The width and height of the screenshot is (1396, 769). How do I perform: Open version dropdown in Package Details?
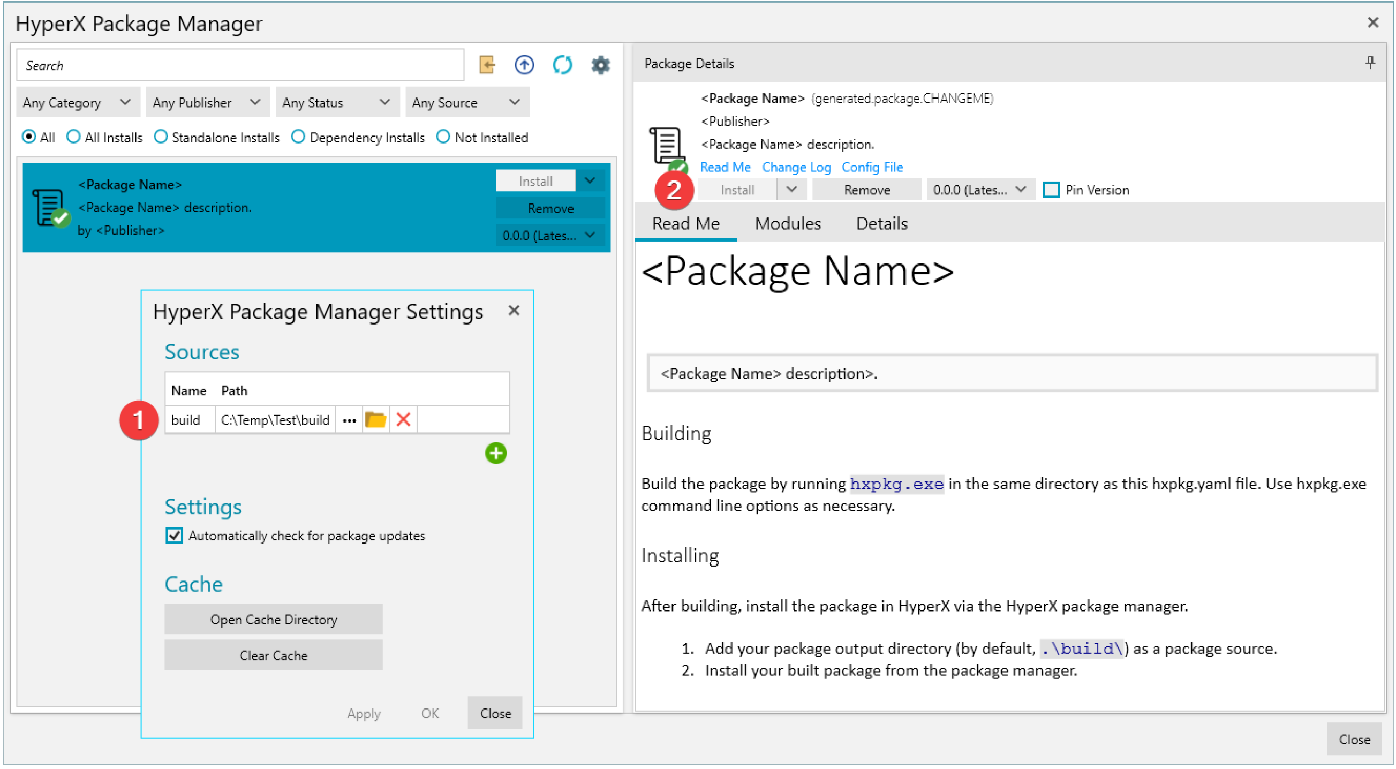click(x=980, y=190)
